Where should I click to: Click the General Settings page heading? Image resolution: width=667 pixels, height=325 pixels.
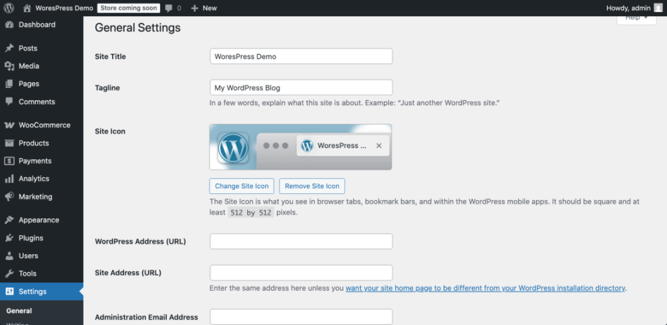(137, 28)
